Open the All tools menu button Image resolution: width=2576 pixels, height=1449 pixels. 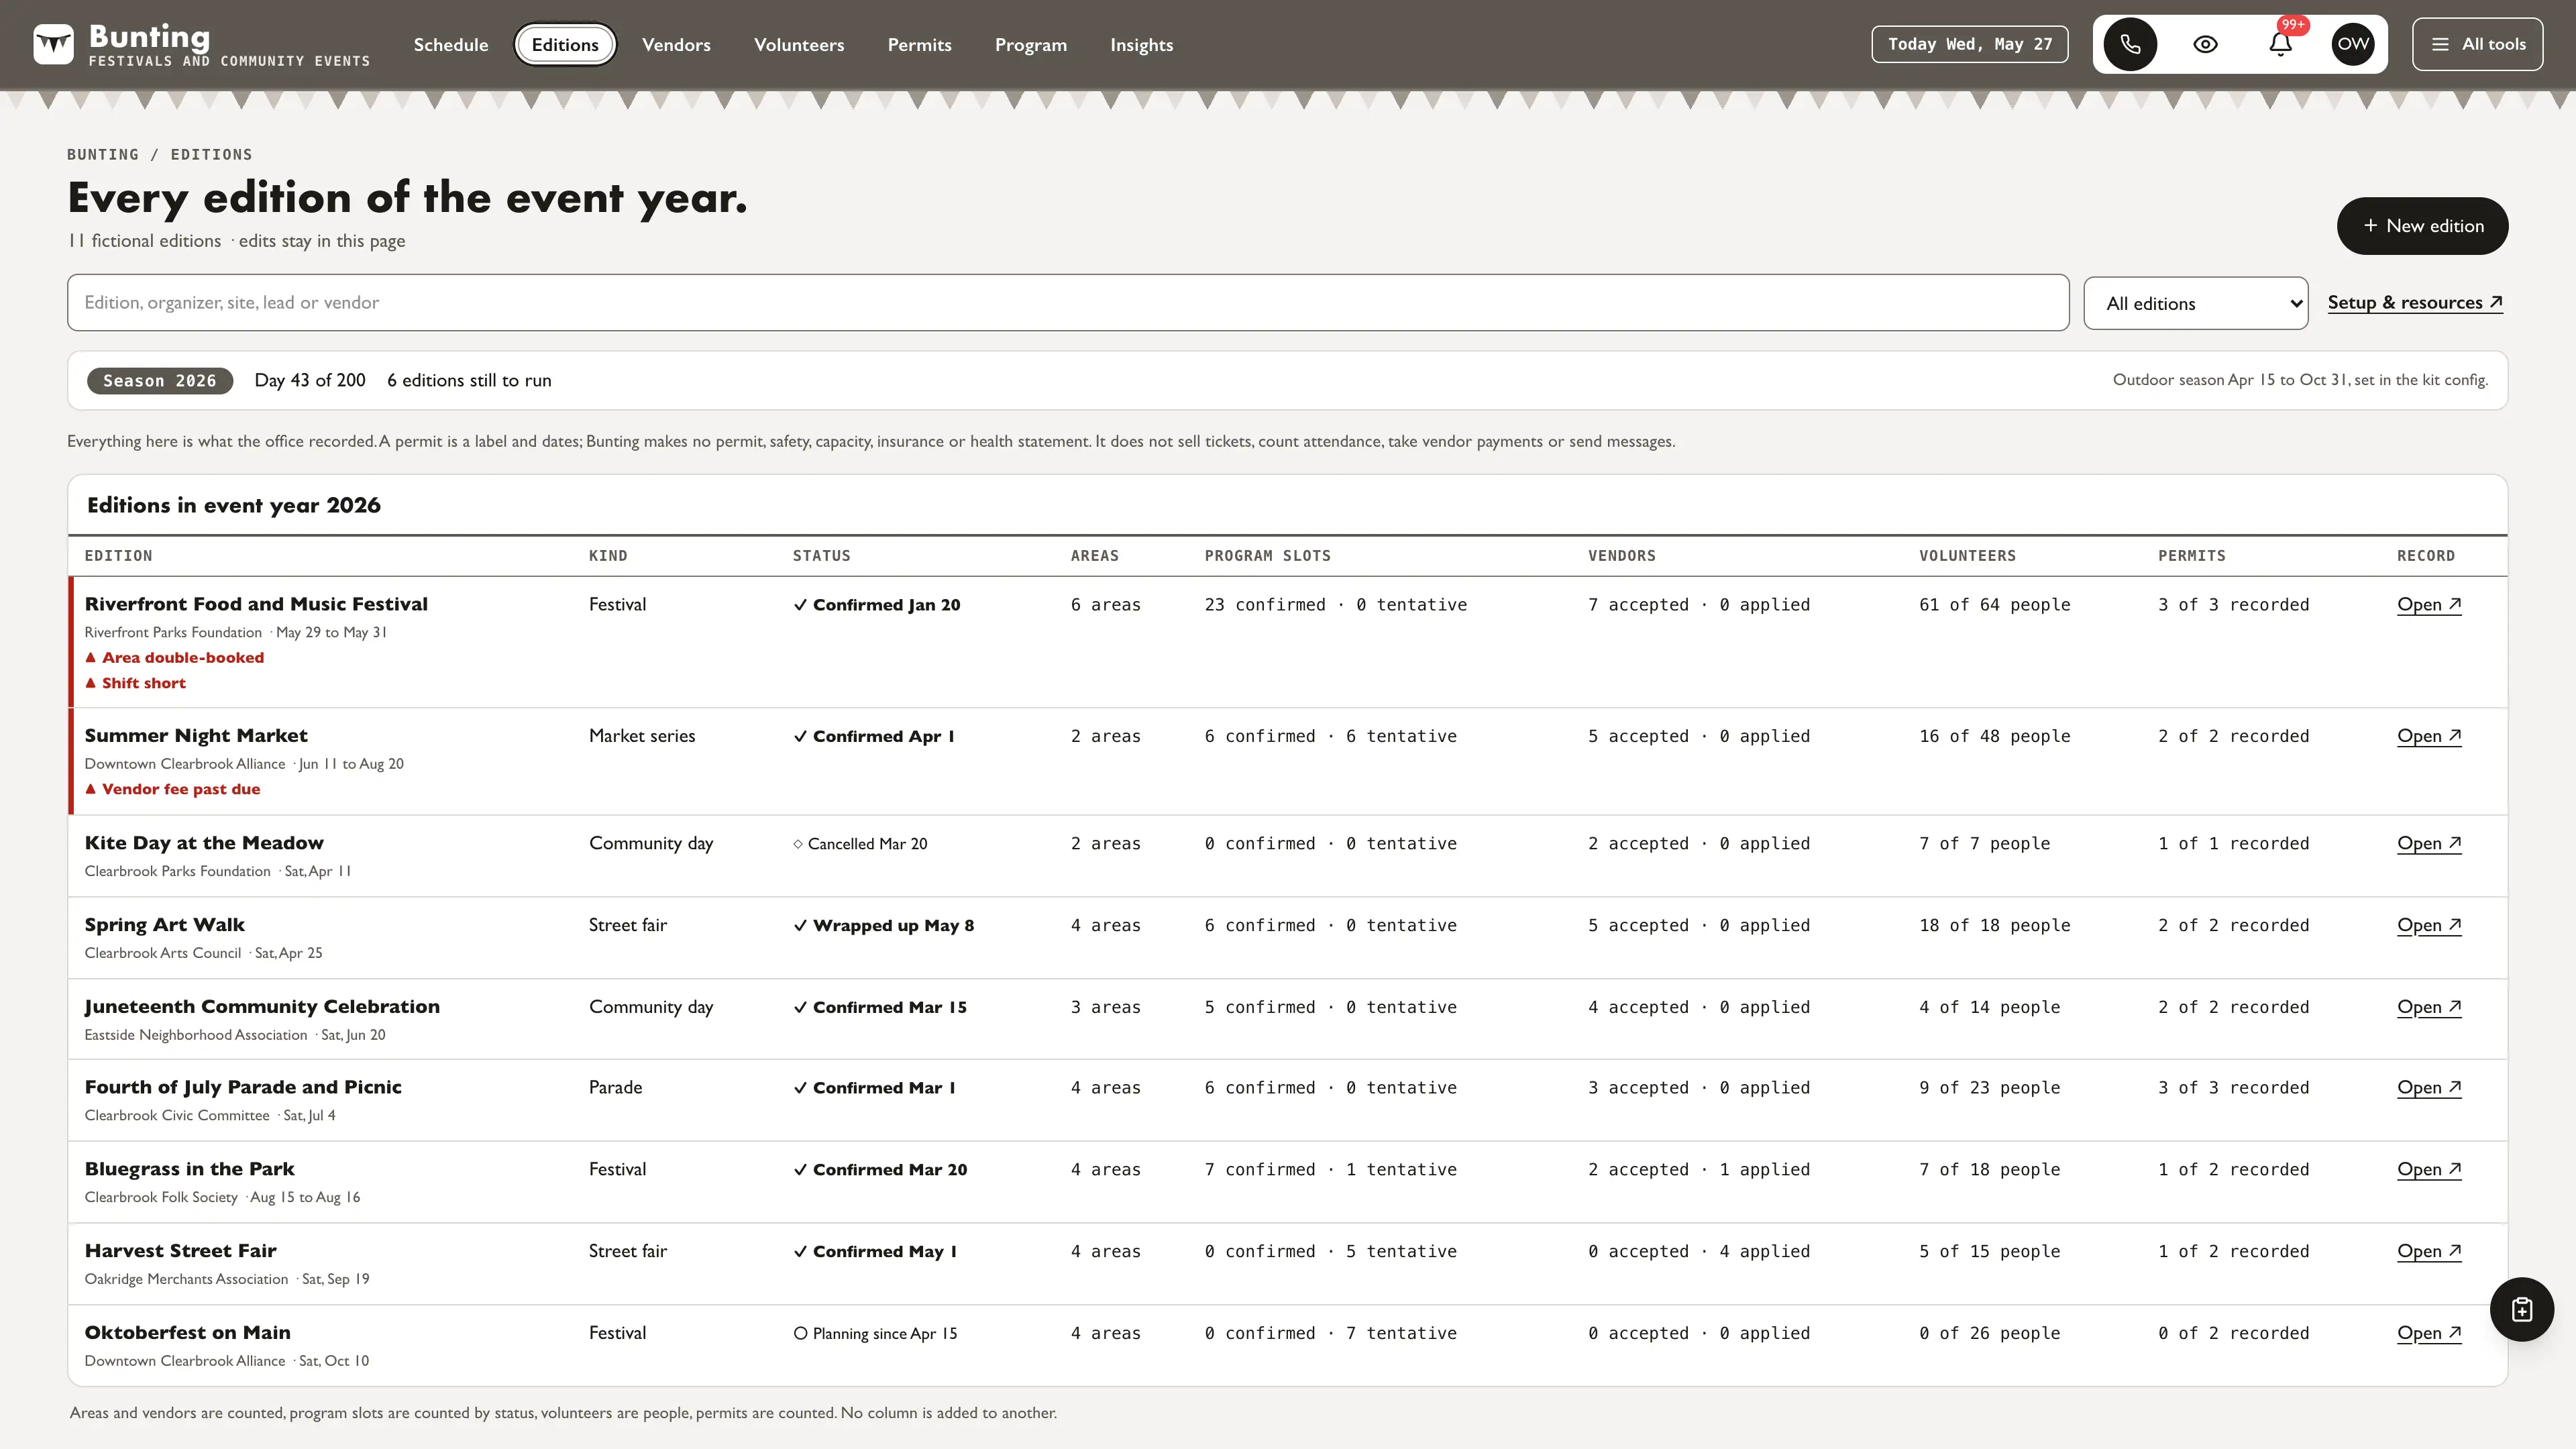(2477, 44)
